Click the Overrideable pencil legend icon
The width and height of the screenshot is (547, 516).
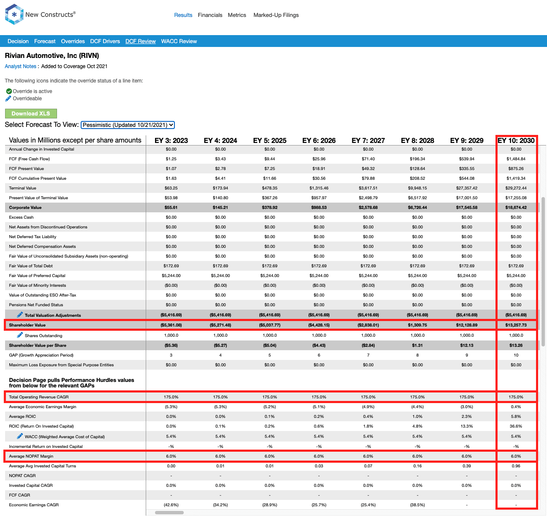coord(8,99)
